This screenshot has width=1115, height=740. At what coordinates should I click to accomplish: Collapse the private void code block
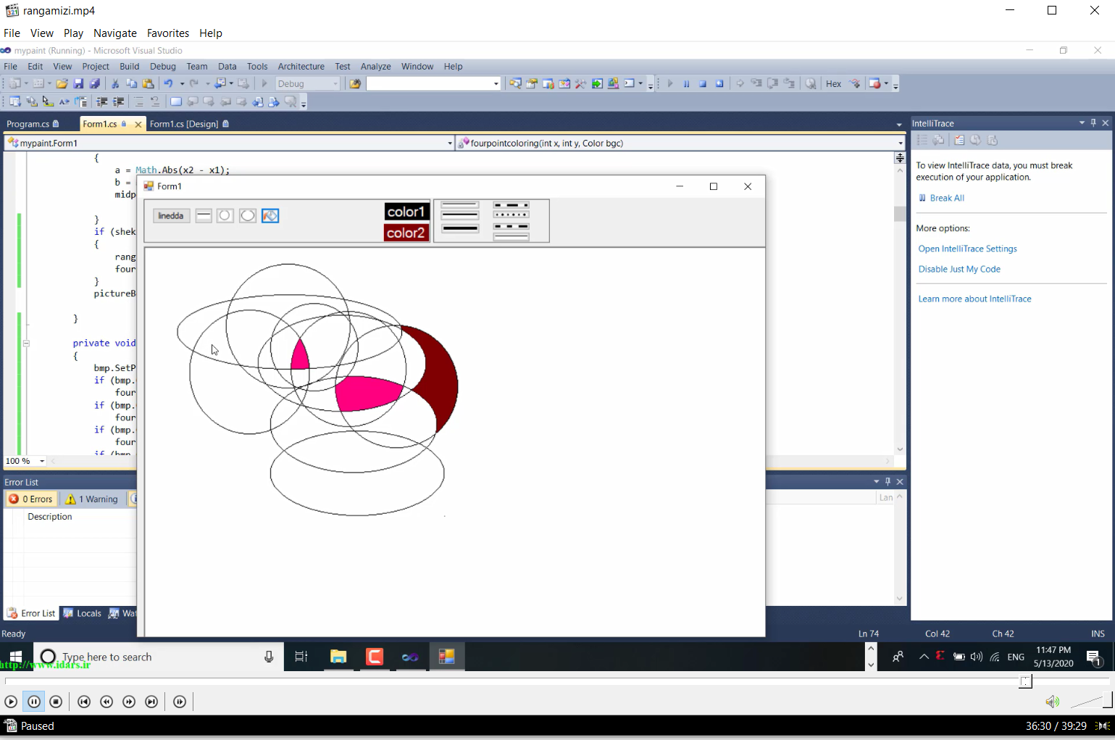tap(26, 344)
